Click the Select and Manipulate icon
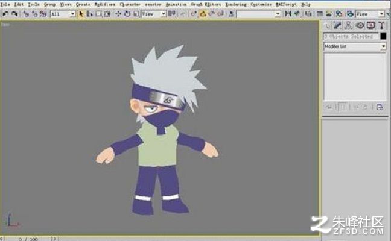Viewport: 391px width, 241px height. pyautogui.click(x=183, y=14)
